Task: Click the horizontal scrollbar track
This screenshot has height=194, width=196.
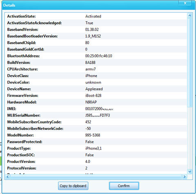Action: click(96, 177)
